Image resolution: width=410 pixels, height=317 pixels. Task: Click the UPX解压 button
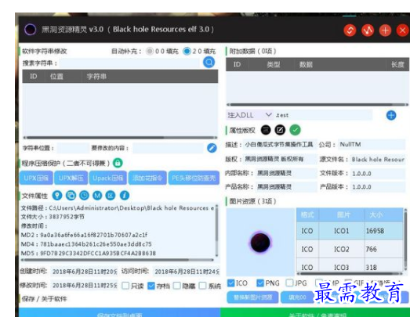[x=71, y=178]
